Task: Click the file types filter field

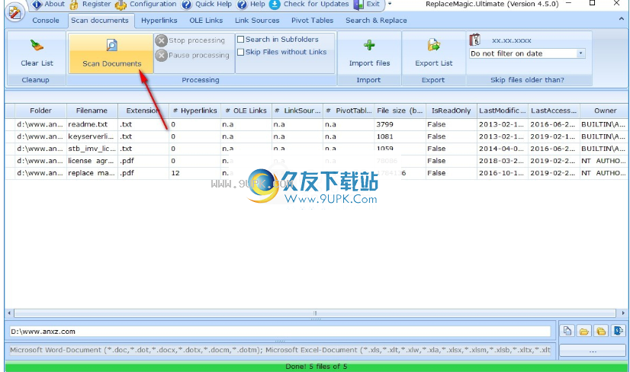Action: click(280, 350)
